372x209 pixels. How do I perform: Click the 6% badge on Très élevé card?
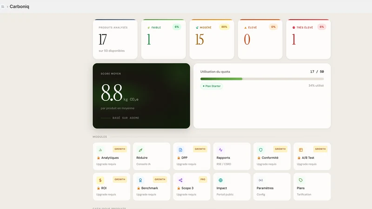click(322, 27)
